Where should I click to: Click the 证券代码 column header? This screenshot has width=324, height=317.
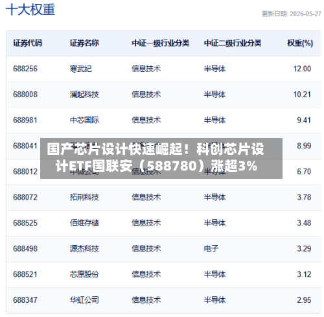[27, 43]
